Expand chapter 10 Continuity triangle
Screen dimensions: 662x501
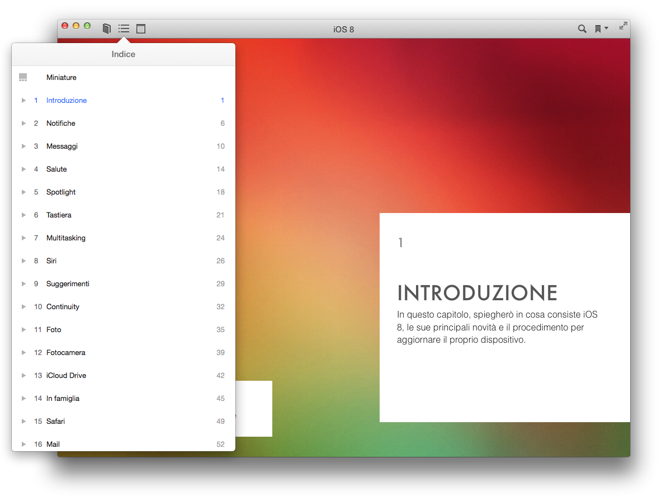(23, 307)
